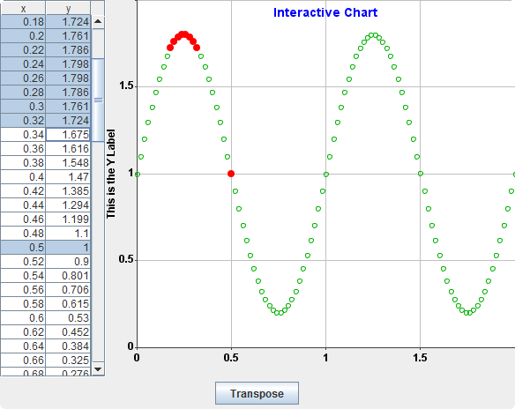The image size is (515, 409).
Task: Click the vertical scrollbar thumb grip
Action: (x=98, y=100)
